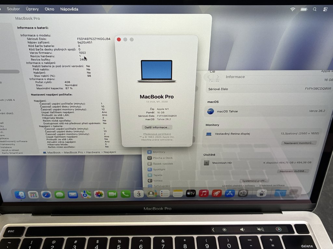
Task: Open the Nápověda menu
Action: 69,9
